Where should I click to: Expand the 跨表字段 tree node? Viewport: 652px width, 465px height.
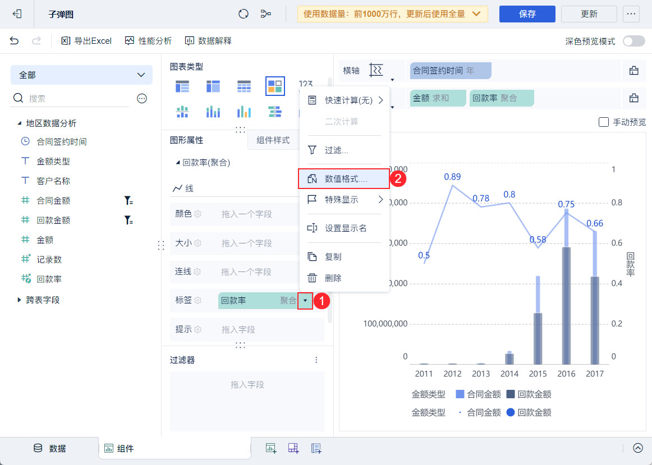(19, 300)
